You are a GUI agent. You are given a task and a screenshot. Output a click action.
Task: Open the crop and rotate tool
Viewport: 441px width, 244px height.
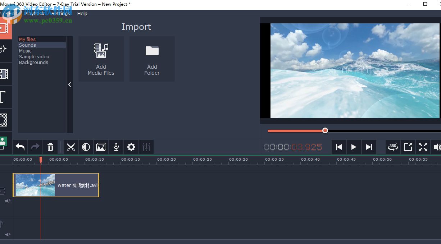click(x=101, y=147)
